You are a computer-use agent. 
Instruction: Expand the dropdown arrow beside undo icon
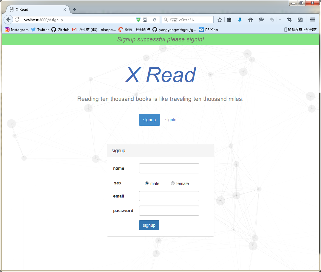click(280, 20)
